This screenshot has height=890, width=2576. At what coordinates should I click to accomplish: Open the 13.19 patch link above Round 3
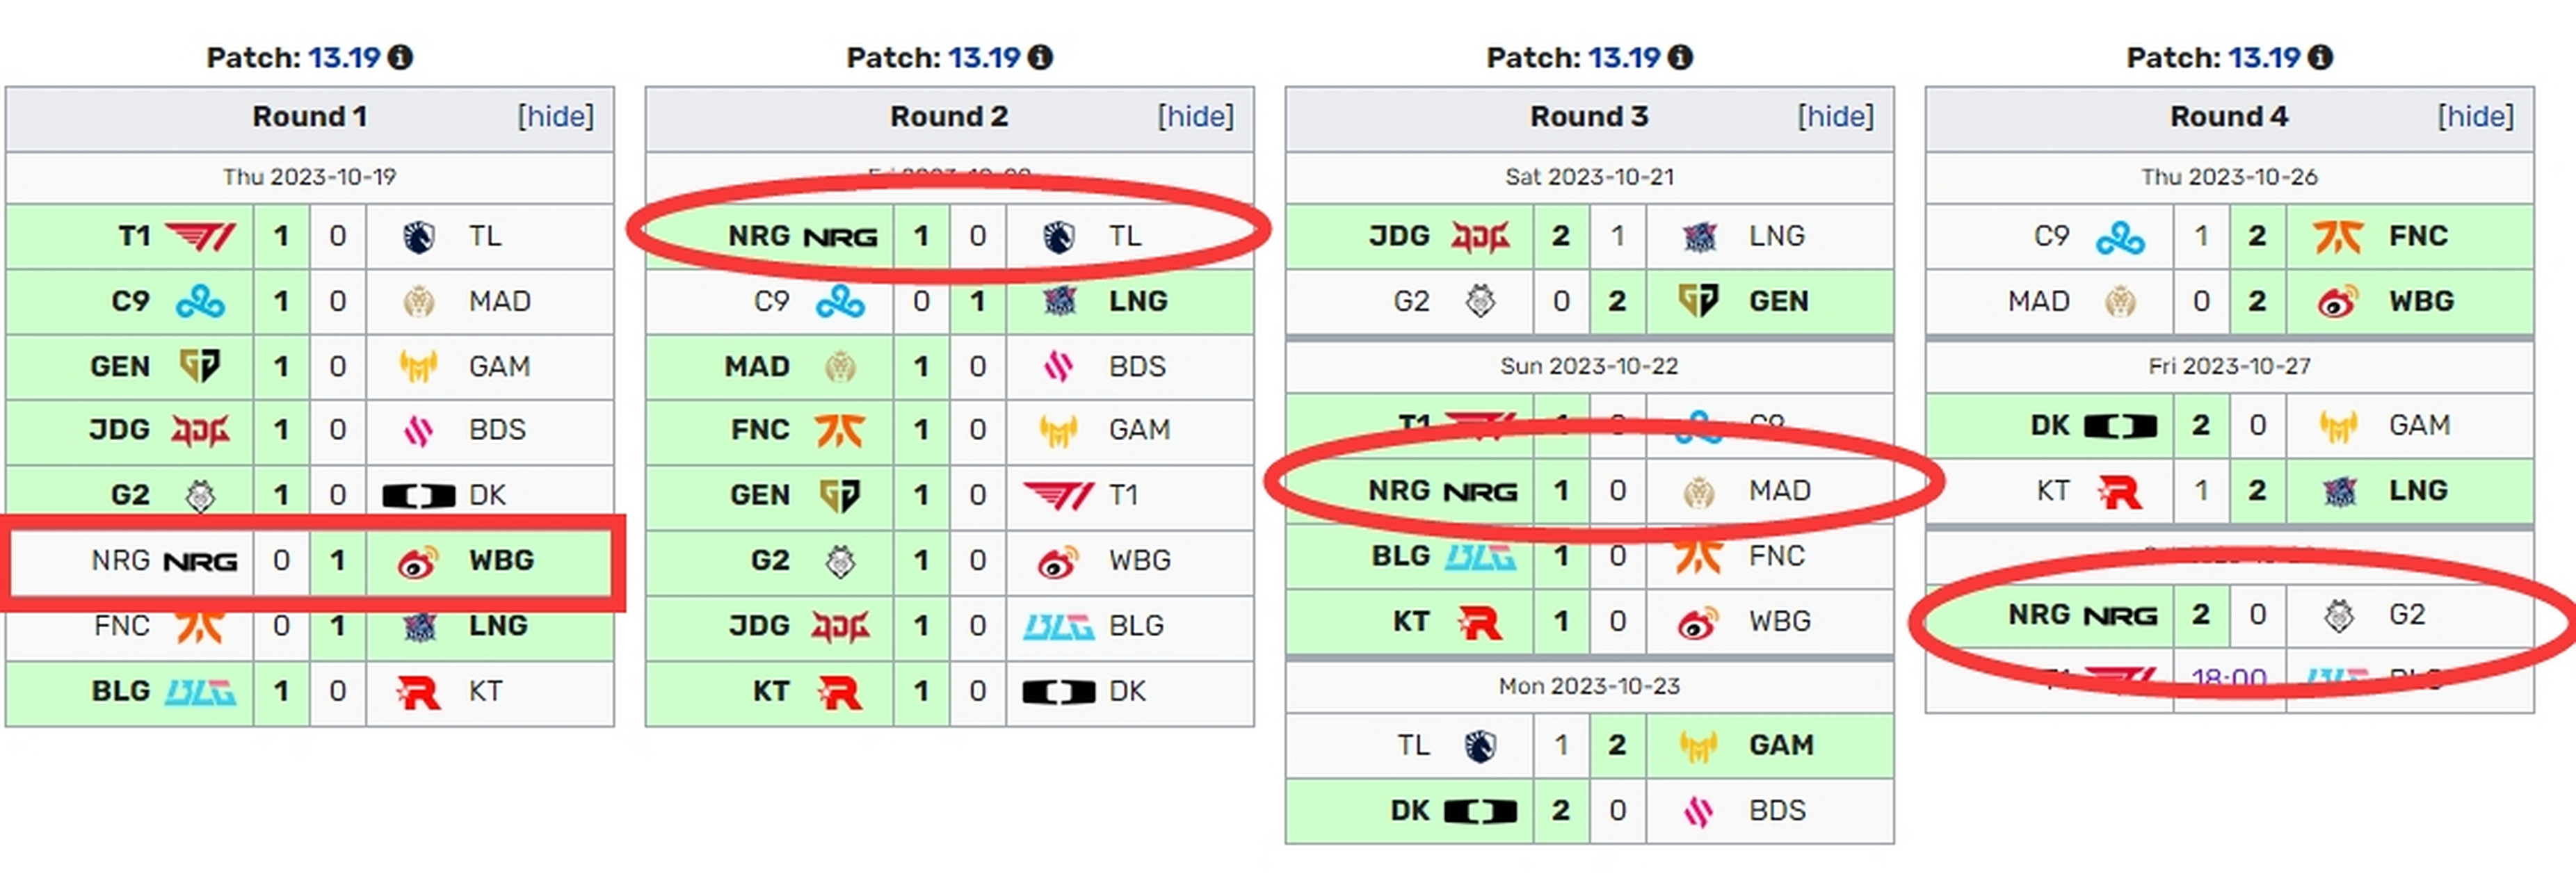(1624, 58)
